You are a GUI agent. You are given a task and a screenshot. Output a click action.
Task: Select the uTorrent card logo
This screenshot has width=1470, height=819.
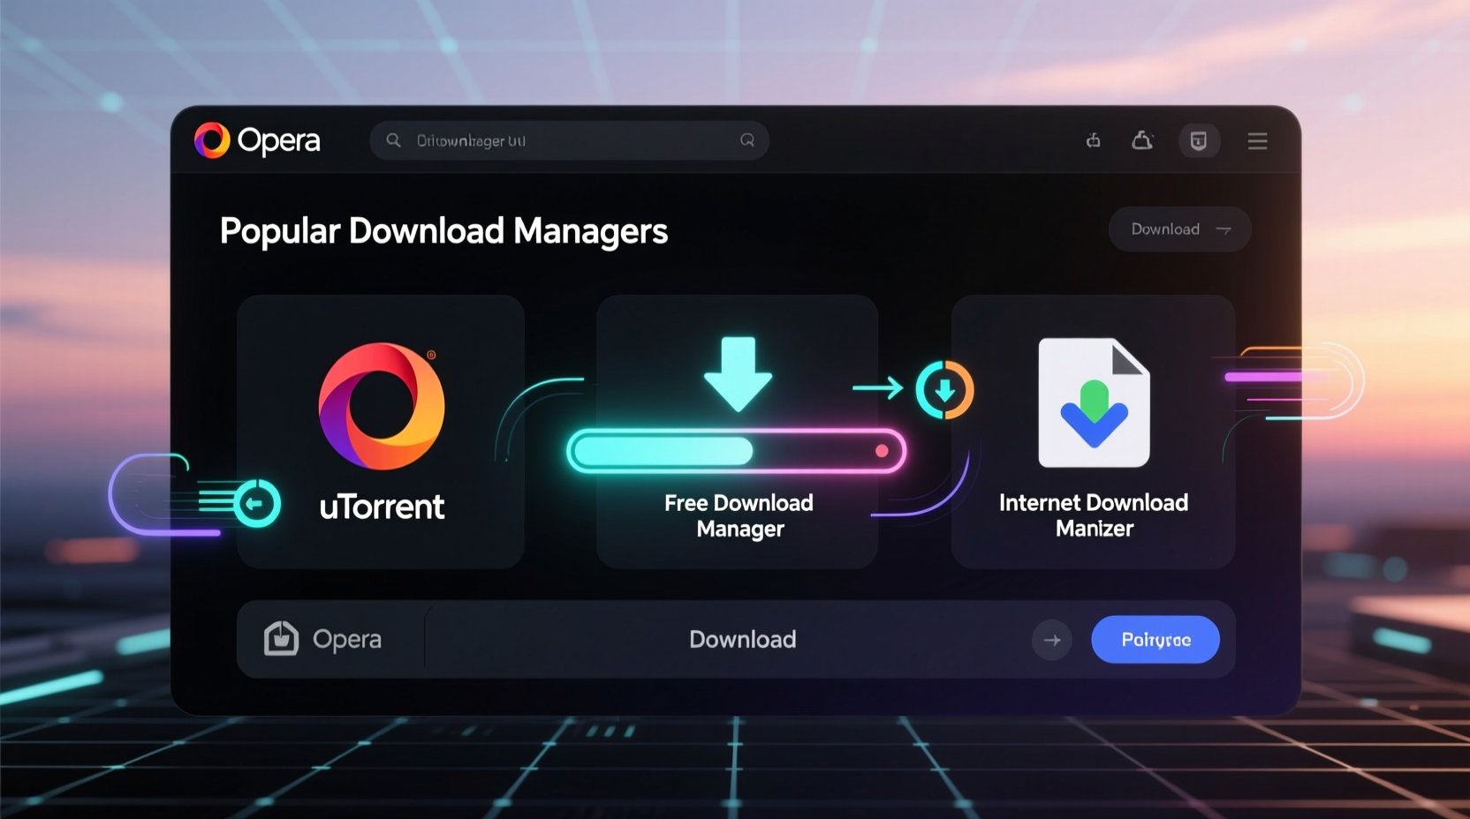[x=382, y=406]
